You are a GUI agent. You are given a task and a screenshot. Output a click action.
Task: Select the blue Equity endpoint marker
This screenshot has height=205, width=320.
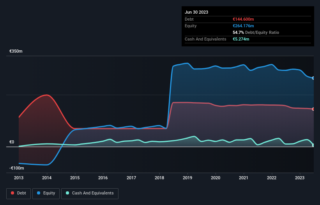(x=313, y=78)
